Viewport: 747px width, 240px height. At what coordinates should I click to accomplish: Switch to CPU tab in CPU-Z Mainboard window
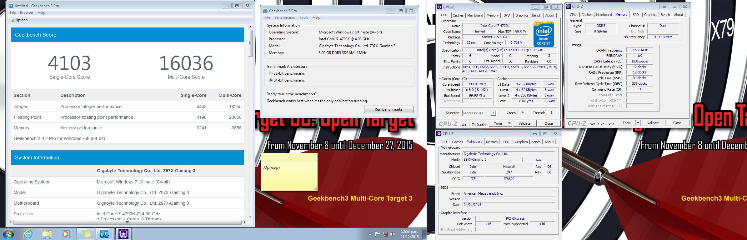coord(444,142)
